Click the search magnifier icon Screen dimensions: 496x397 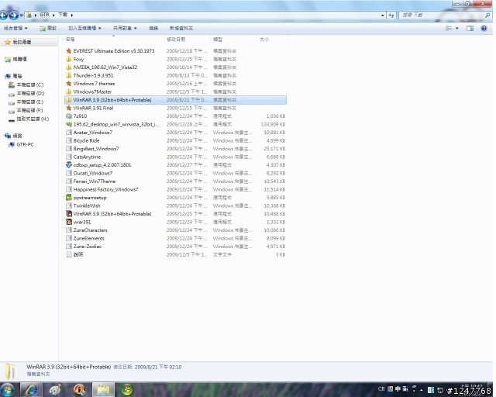coord(487,15)
